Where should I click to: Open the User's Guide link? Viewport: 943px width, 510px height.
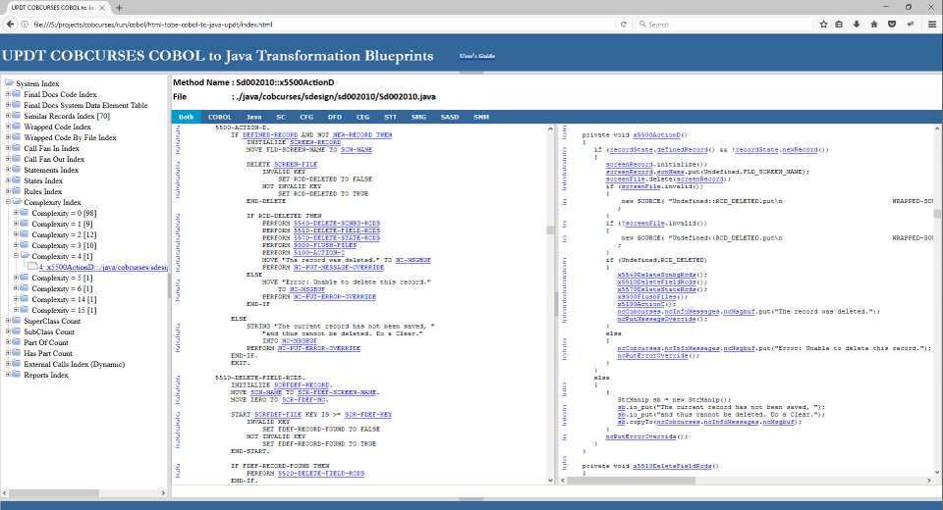coord(476,56)
